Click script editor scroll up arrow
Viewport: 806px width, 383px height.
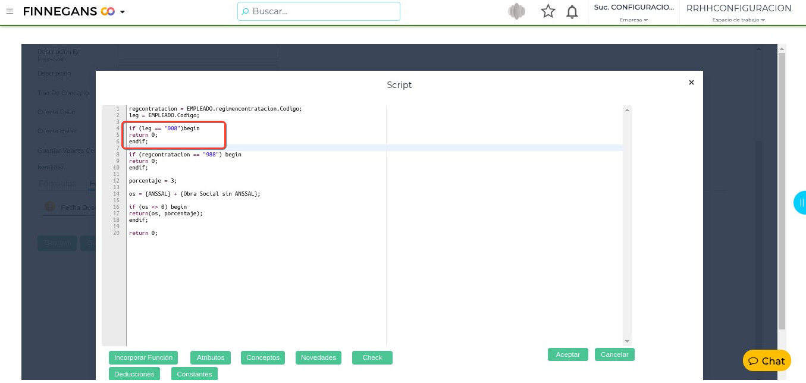point(627,110)
